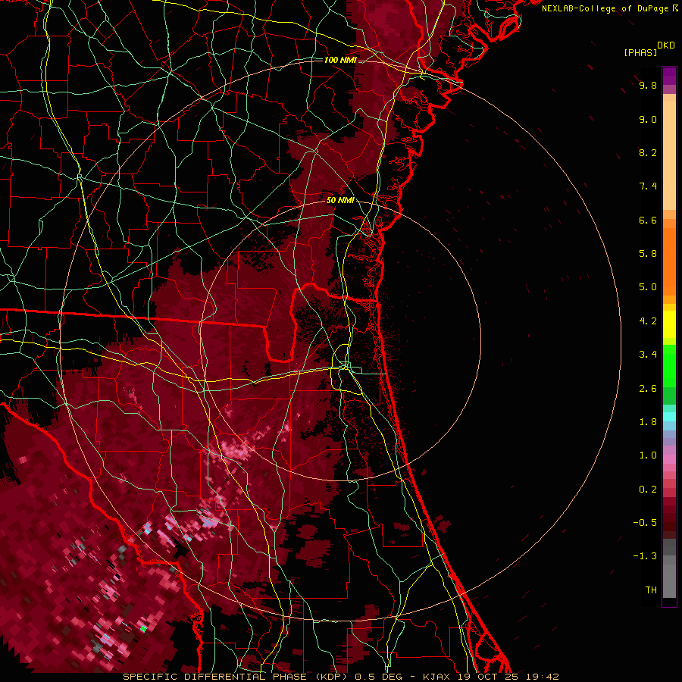
Task: Pick the bright green segment of the scale
Action: [x=669, y=365]
